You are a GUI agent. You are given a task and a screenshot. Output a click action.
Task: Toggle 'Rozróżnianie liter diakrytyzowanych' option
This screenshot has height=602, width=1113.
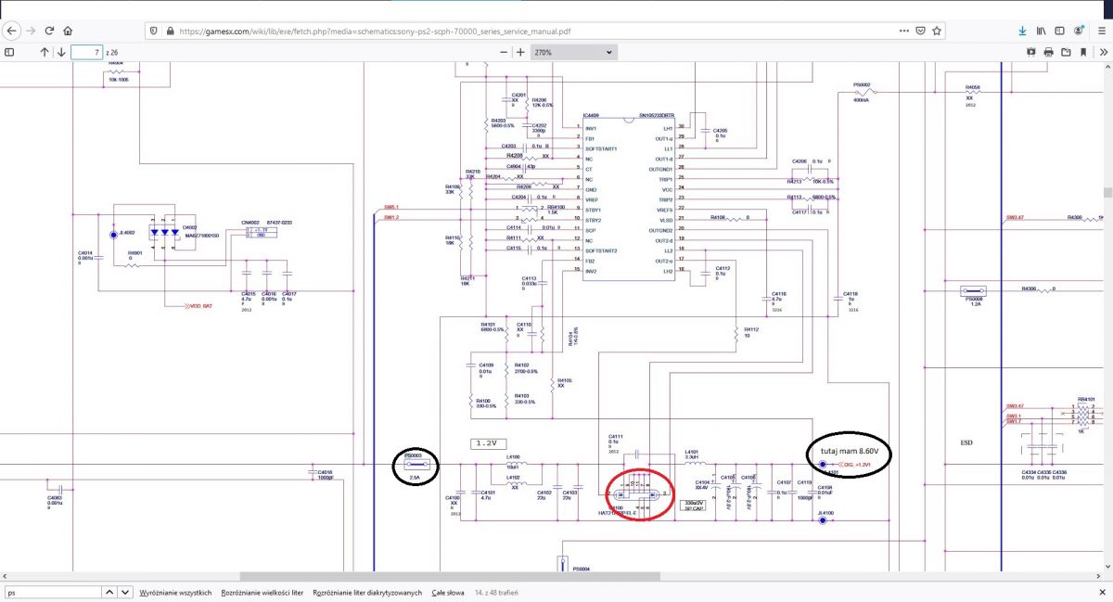[x=367, y=592]
